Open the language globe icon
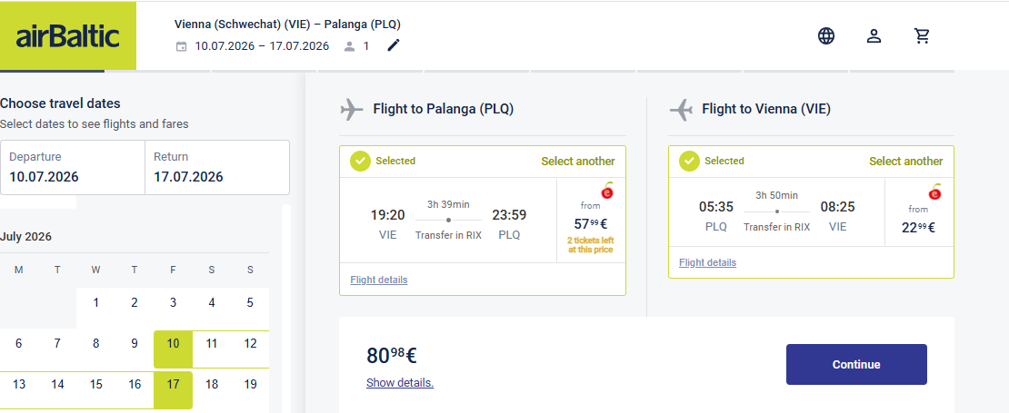This screenshot has width=1009, height=413. [x=826, y=36]
